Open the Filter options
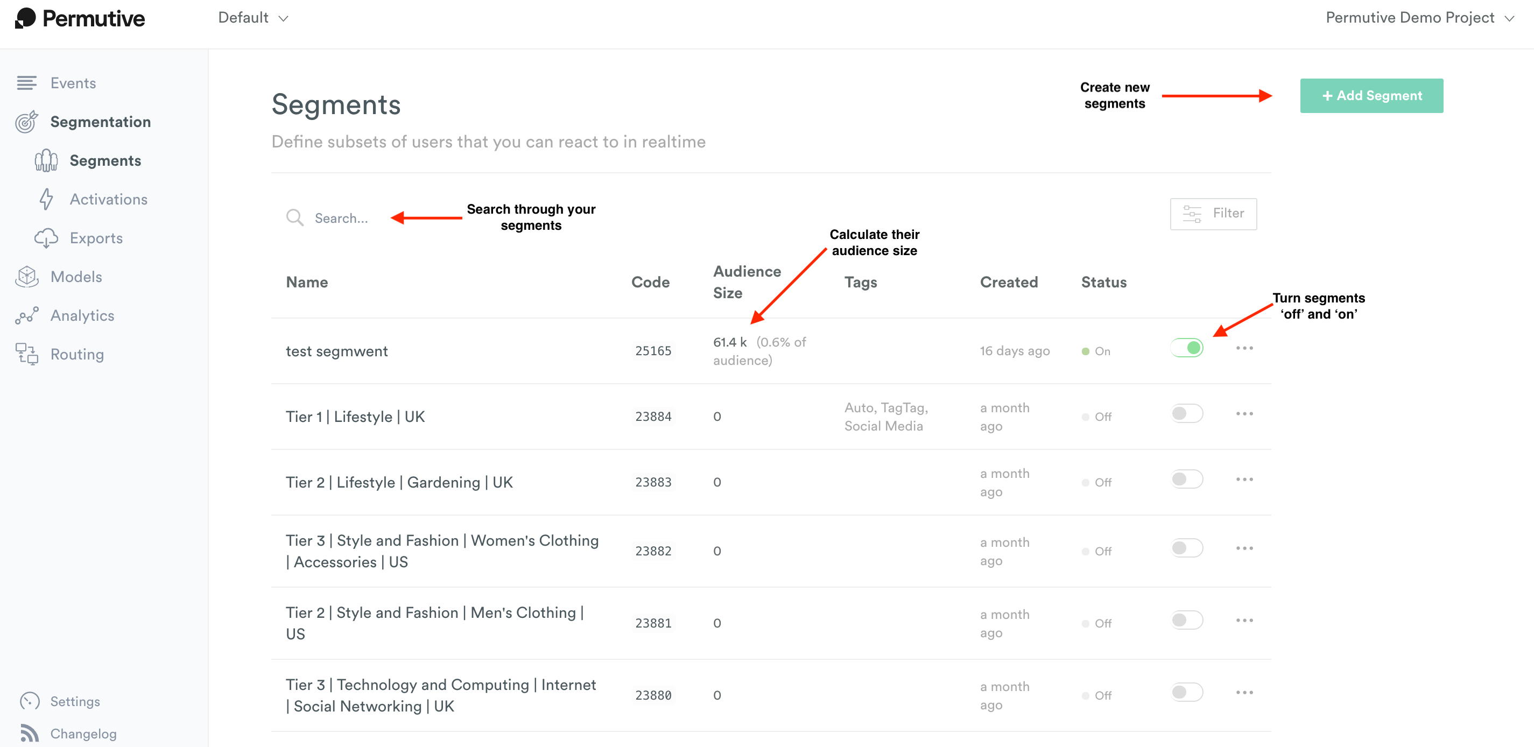Viewport: 1534px width, 747px height. (1213, 214)
